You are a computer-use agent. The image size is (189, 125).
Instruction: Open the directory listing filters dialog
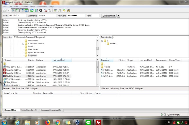click(55, 10)
